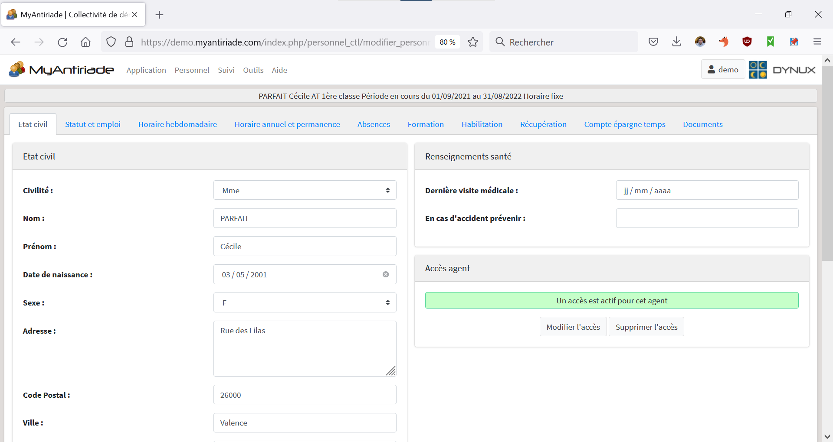The height and width of the screenshot is (442, 833).
Task: Click the Adresse textarea resize handle
Action: click(391, 371)
